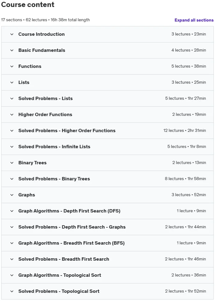This screenshot has height=301, width=215.
Task: Expand the Graphs section chevron
Action: coord(12,195)
